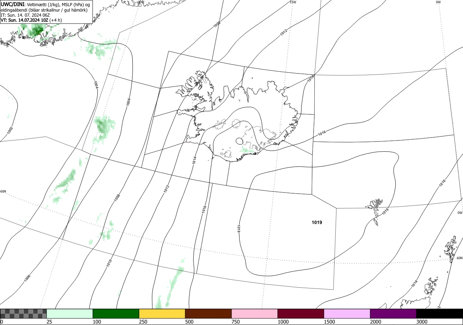Click the legend value 2000
This screenshot has height=325, width=463.
[x=375, y=322]
